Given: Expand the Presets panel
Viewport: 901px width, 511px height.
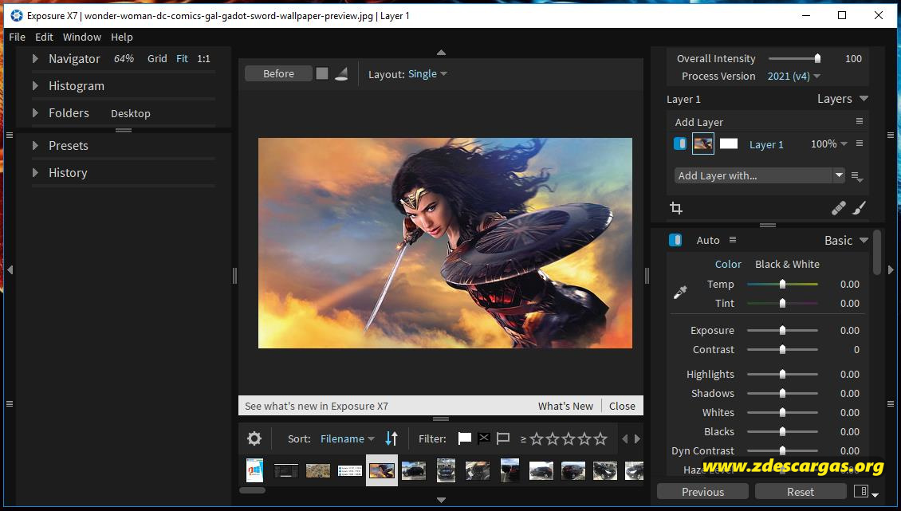Looking at the screenshot, I should coord(35,145).
